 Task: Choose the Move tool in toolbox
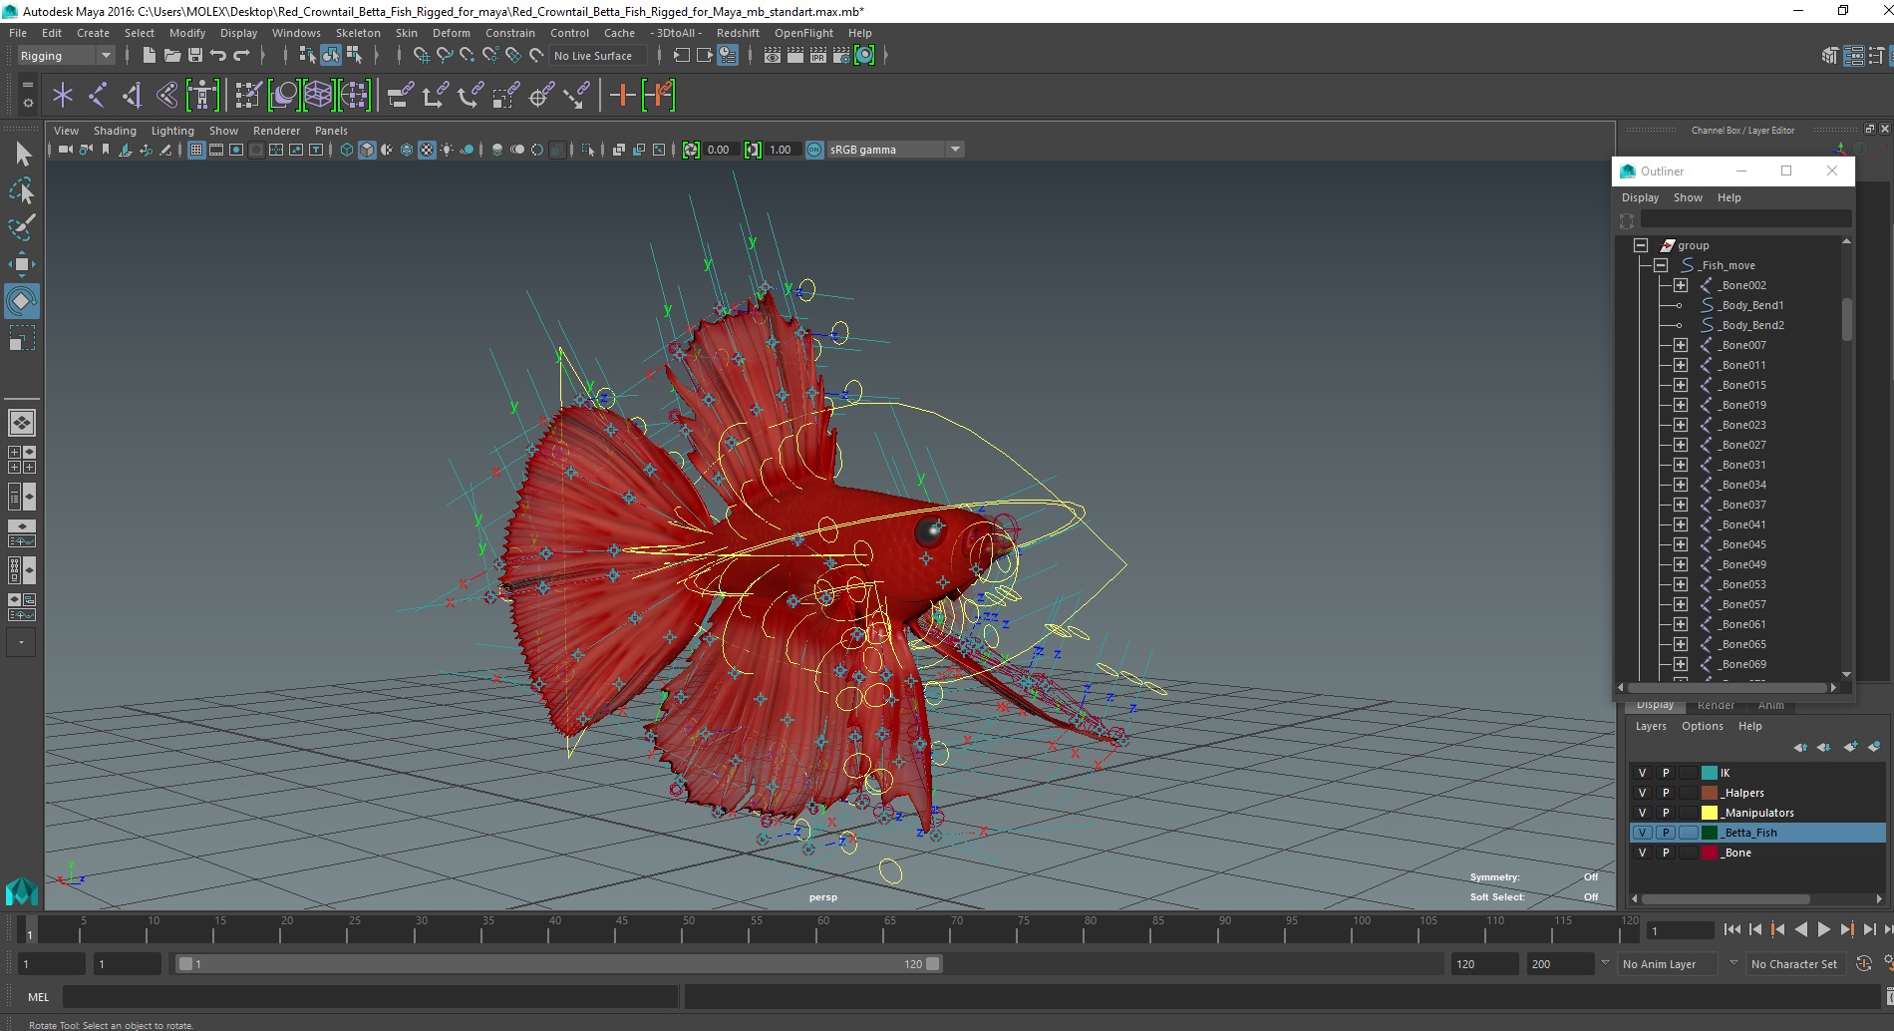tap(22, 264)
